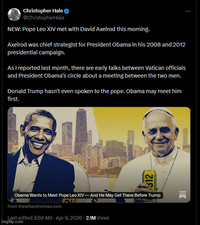Screen dimensions: 200x225
Task: View the 2.1M Views count
Action: 97,218
